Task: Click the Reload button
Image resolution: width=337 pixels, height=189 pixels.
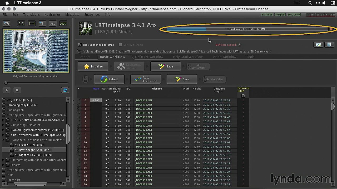Action: 110,79
